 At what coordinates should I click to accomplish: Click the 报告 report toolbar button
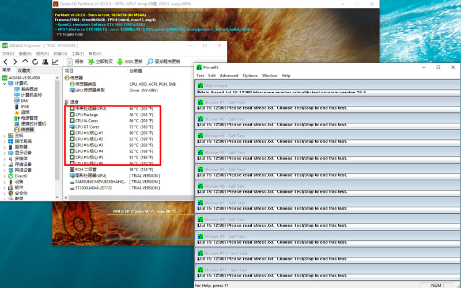click(x=75, y=62)
